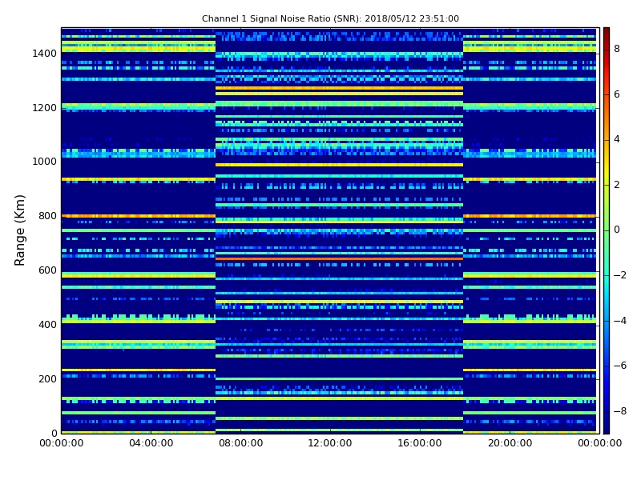Click the 200 range tick label
This screenshot has width=641, height=480.
pos(47,378)
